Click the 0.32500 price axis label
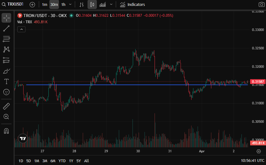Viewport: 266px width, 165px height. click(258, 48)
